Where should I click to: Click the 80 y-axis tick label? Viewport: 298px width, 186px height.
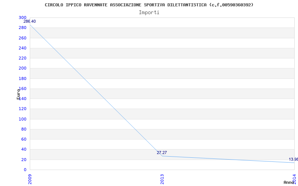24,129
